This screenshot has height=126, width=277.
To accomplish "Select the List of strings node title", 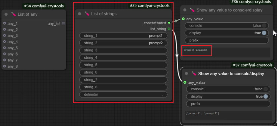I will click(104, 14).
